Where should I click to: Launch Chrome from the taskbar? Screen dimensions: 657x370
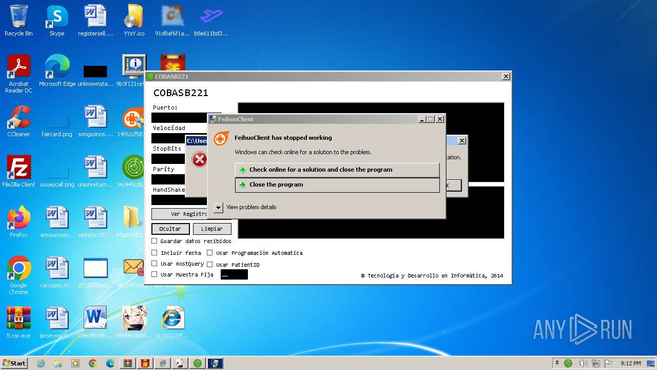coord(93,363)
